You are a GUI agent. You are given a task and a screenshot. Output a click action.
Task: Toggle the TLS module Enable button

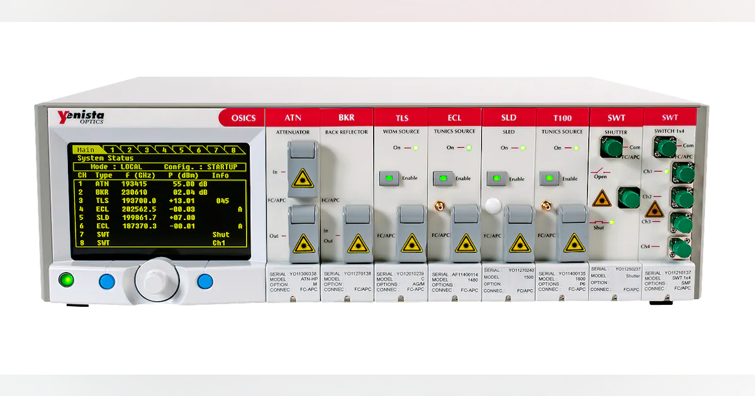pos(388,179)
